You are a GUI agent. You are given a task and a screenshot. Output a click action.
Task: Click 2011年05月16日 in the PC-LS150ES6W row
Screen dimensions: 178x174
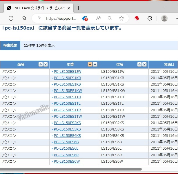[x=164, y=162]
